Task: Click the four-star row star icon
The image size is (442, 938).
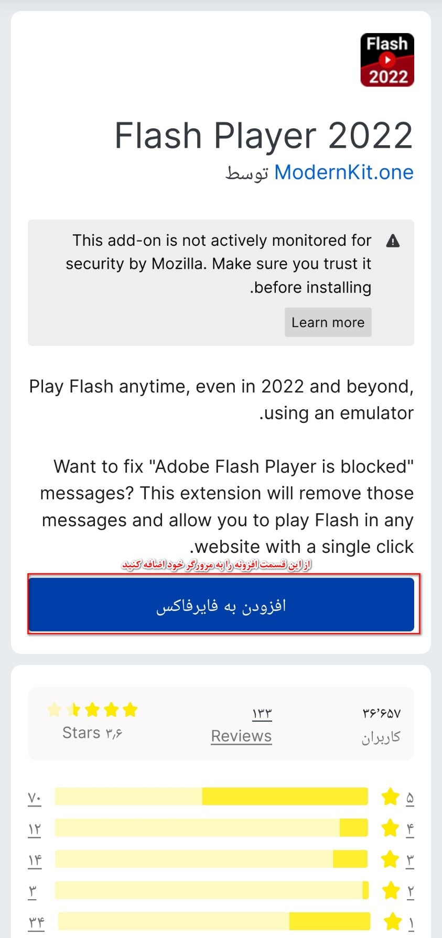Action: click(391, 828)
